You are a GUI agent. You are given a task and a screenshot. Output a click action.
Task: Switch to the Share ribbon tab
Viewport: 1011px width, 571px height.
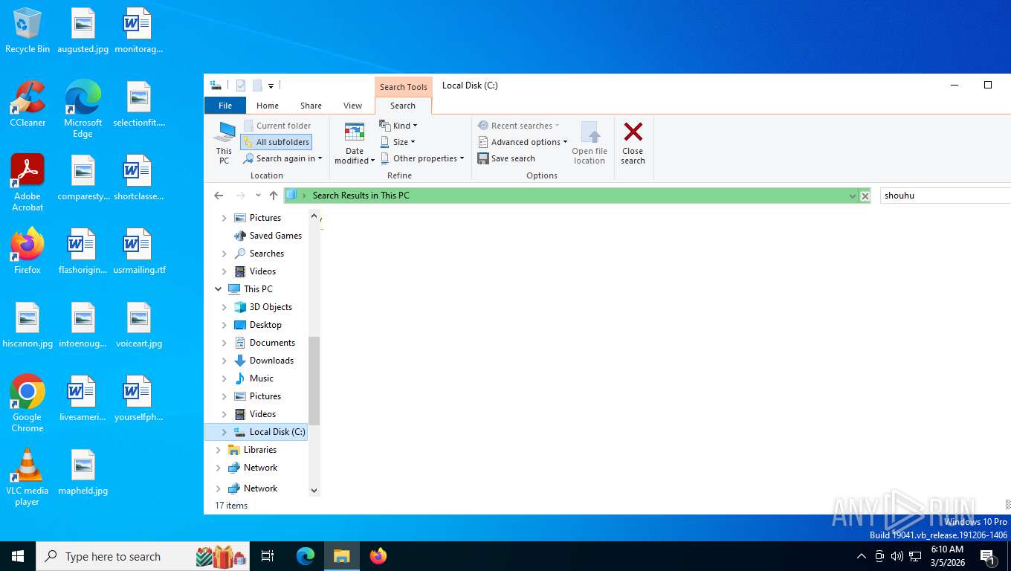coord(311,106)
